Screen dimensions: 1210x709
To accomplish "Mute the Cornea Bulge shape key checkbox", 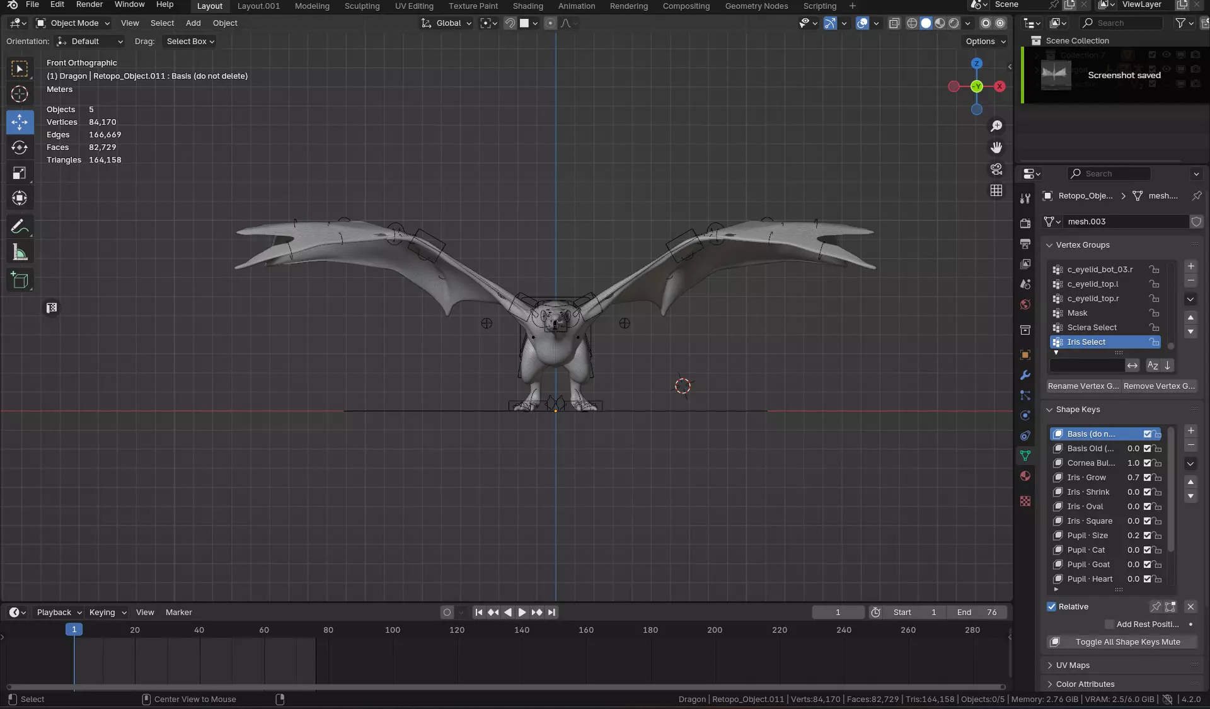I will (x=1148, y=463).
